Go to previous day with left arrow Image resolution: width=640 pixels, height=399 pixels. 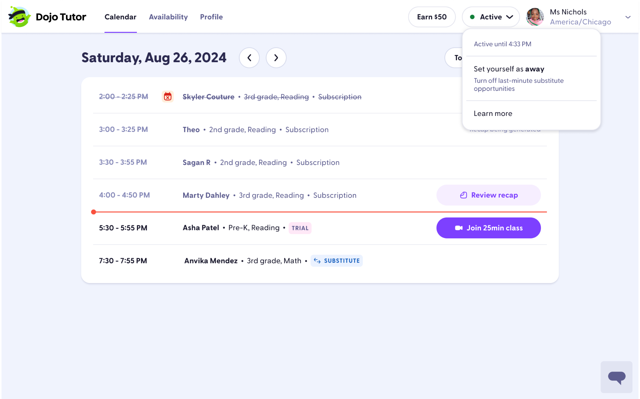tap(249, 58)
